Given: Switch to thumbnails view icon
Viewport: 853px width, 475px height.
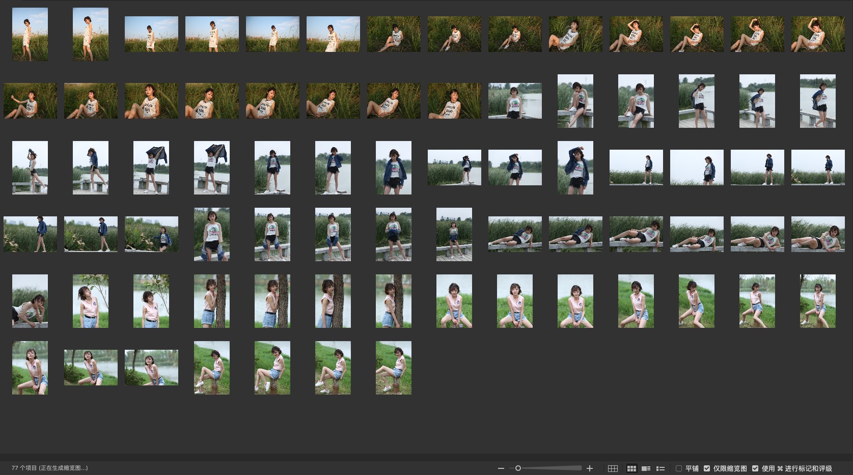Looking at the screenshot, I should tap(631, 468).
